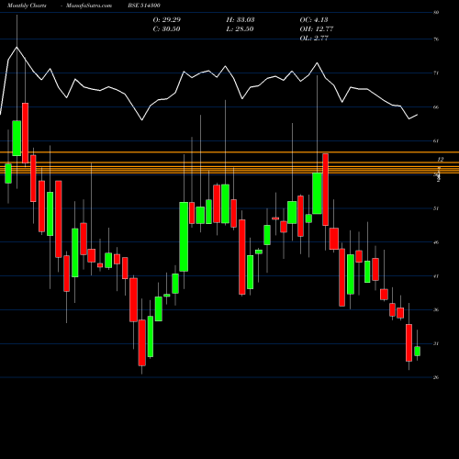Image resolution: width=459 pixels, height=459 pixels.
Task: Click the 'BSE 514300' symbol text
Action: pos(144,6)
